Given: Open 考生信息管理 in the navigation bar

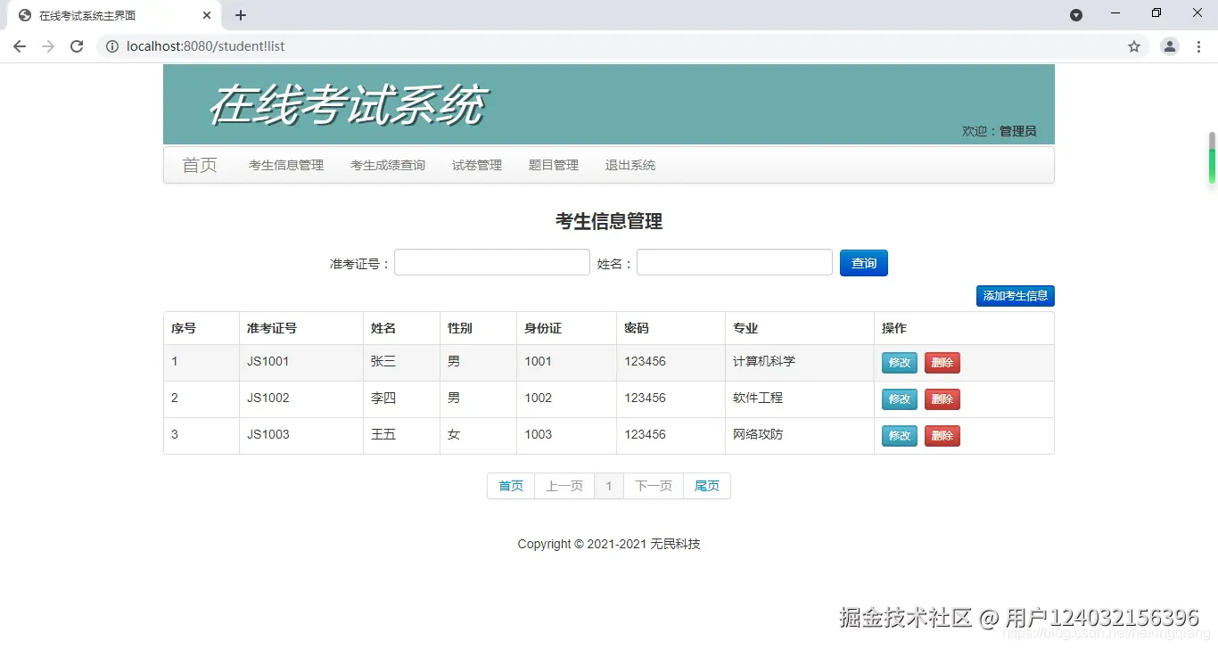Looking at the screenshot, I should click(286, 165).
